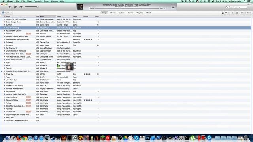Click the explicit badge on Rap God
This screenshot has width=253, height=142.
28,34
